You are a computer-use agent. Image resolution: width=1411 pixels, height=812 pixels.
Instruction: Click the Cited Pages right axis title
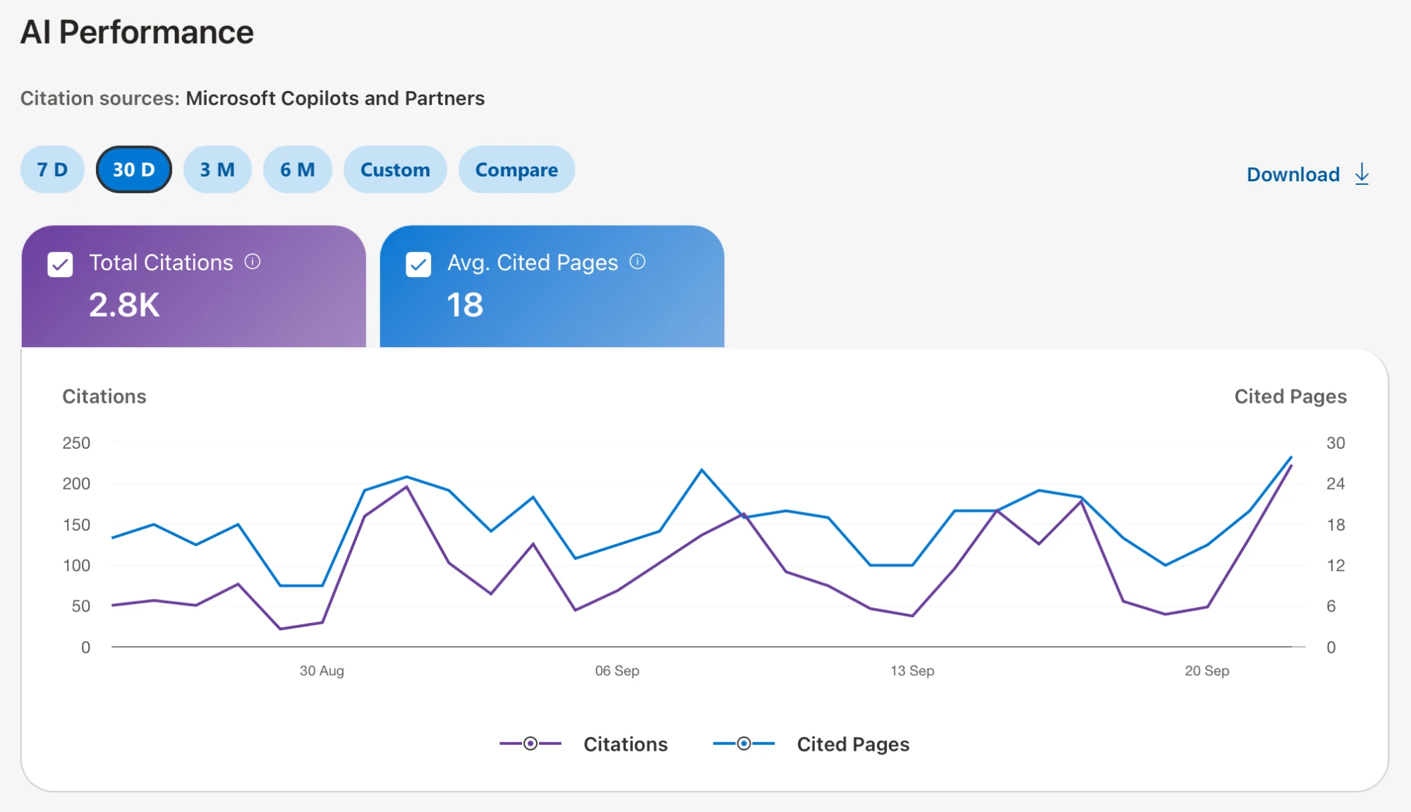click(1290, 396)
